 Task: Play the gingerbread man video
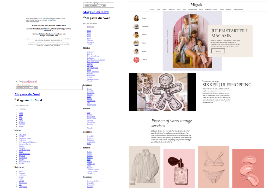(x=162, y=92)
